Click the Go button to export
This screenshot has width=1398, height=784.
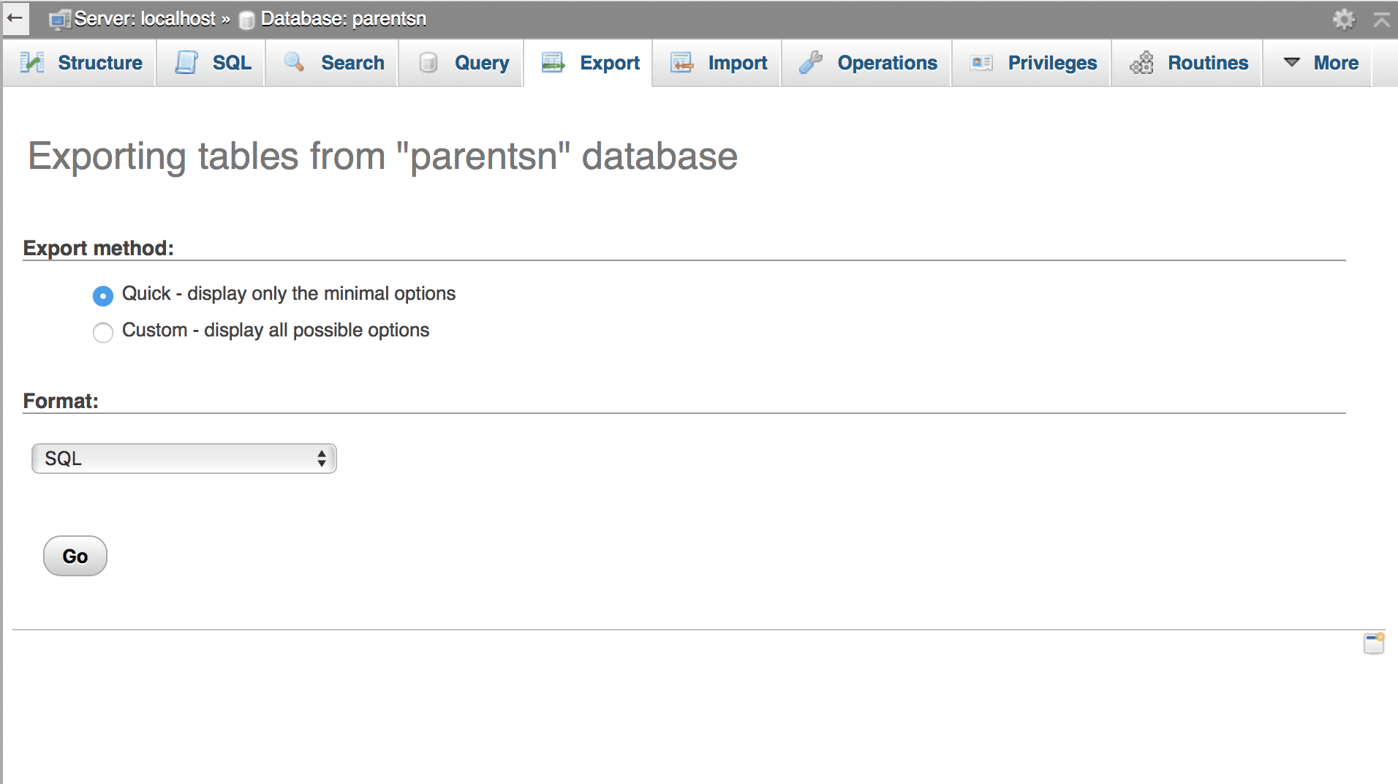(x=75, y=556)
